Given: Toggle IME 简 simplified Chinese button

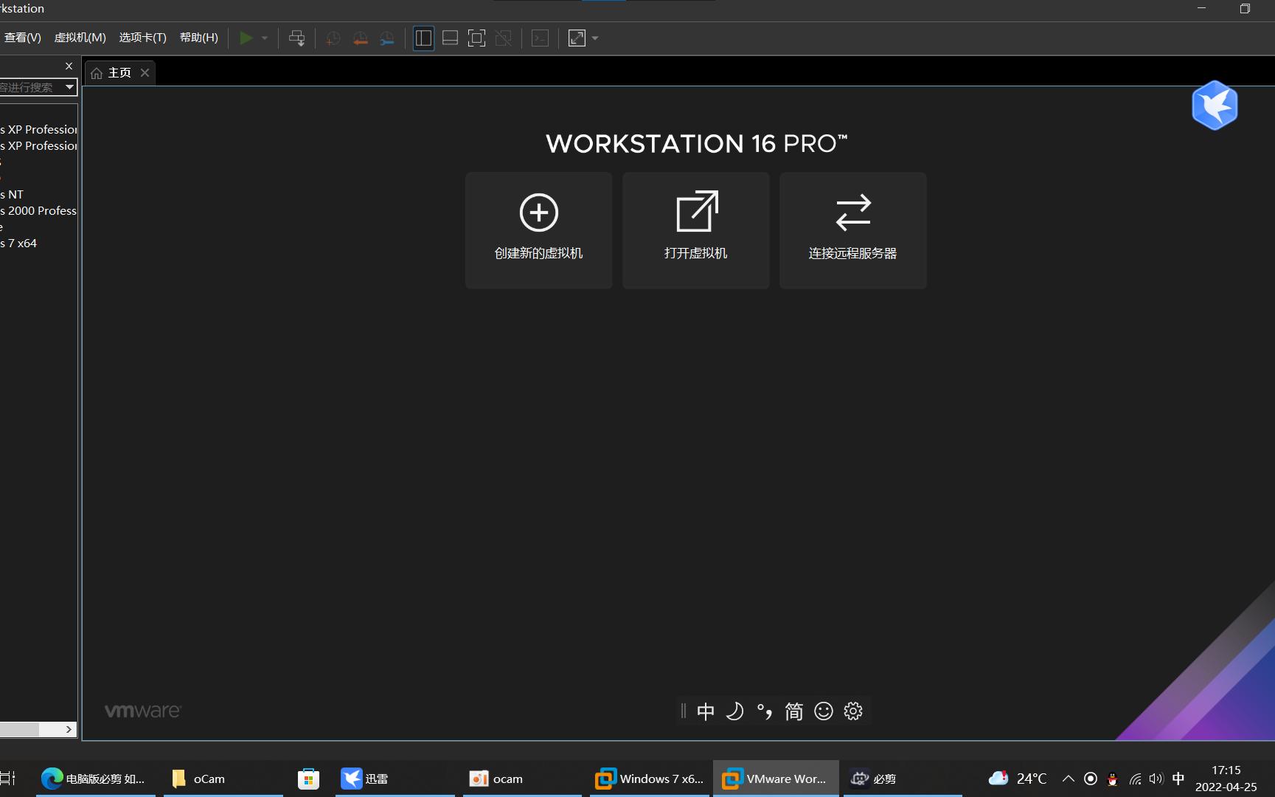Looking at the screenshot, I should tap(793, 711).
